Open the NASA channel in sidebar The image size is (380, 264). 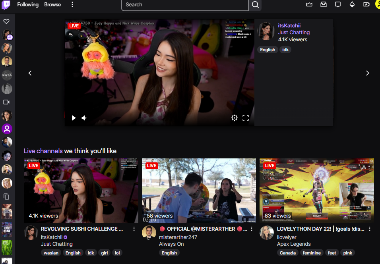(x=7, y=75)
